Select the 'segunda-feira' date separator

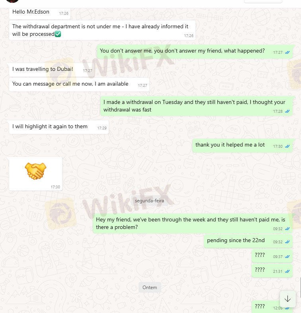(149, 201)
